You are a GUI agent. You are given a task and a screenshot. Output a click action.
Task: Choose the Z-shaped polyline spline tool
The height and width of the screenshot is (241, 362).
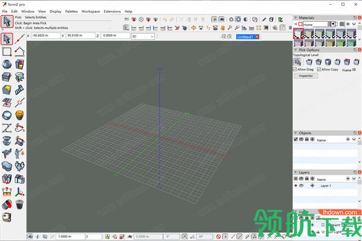(7, 128)
